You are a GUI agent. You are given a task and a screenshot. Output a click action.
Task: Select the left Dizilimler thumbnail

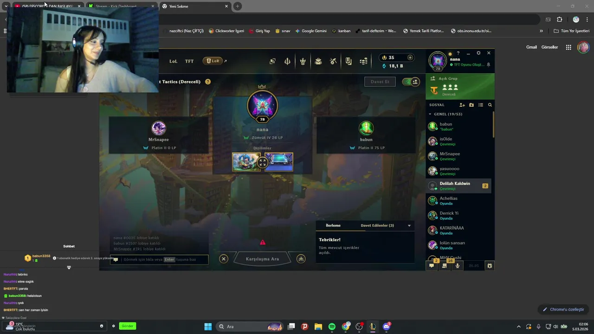[x=245, y=162]
